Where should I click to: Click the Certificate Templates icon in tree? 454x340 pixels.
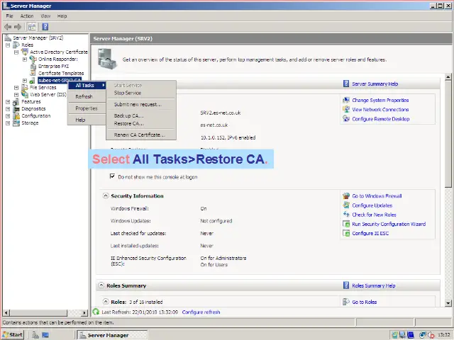tap(33, 73)
